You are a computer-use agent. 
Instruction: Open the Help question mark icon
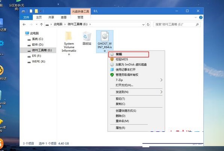201,17
